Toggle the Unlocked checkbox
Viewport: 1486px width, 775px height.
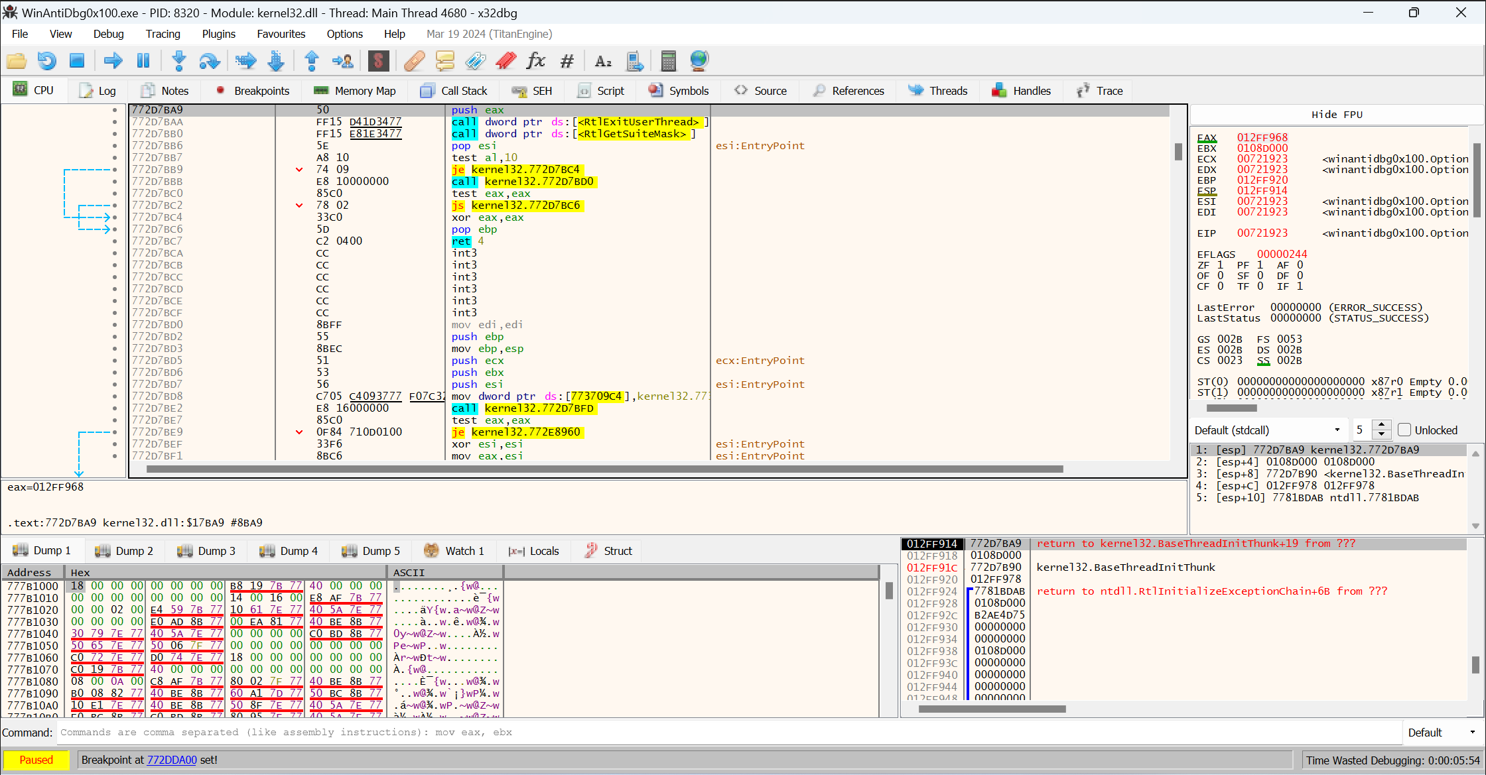point(1404,430)
